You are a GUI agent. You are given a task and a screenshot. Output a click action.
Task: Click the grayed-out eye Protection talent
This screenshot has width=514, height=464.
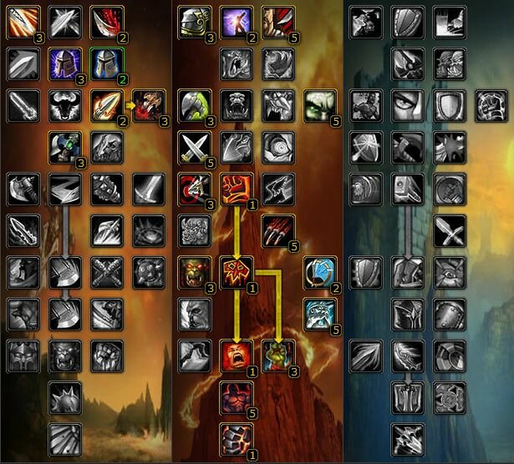pos(408,106)
